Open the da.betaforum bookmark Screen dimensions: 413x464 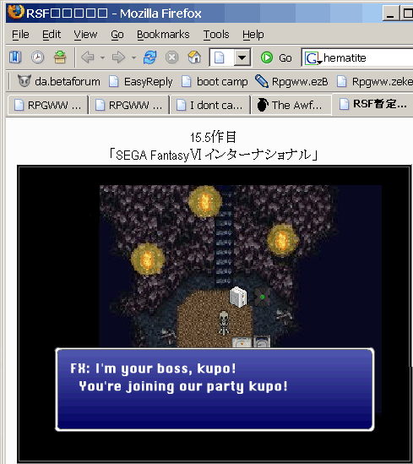(x=58, y=81)
